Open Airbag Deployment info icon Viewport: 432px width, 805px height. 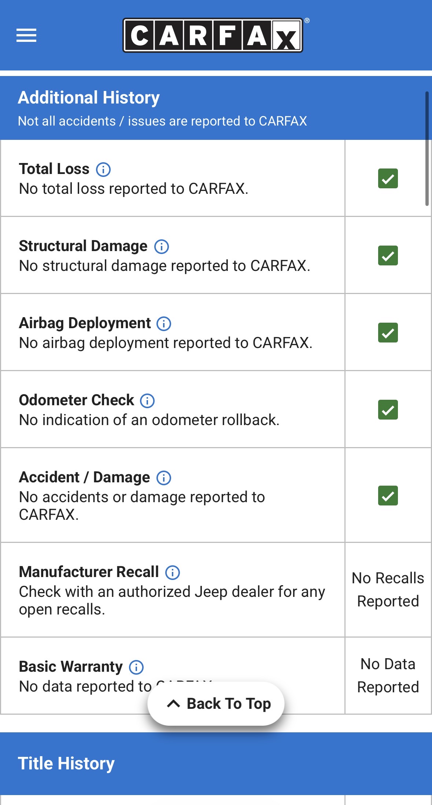[164, 324]
